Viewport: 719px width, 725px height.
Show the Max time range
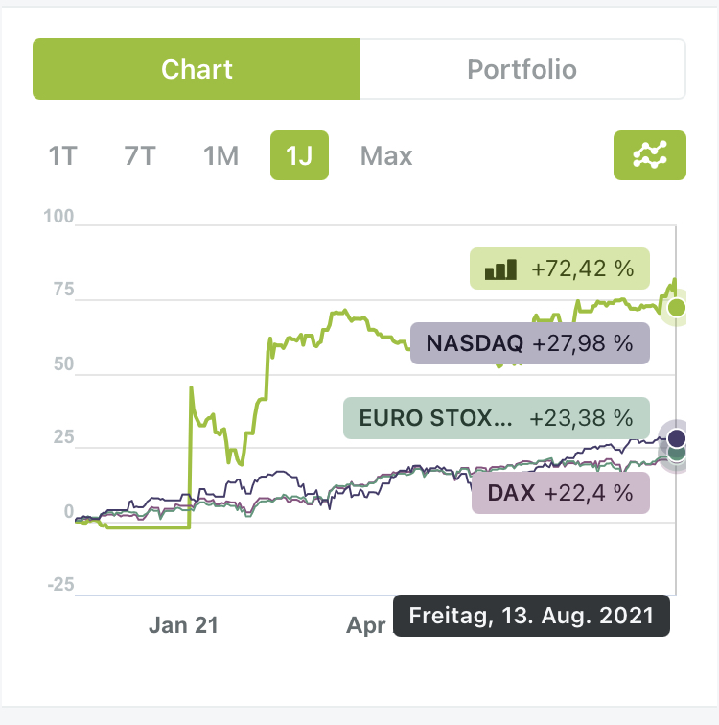[x=386, y=155]
